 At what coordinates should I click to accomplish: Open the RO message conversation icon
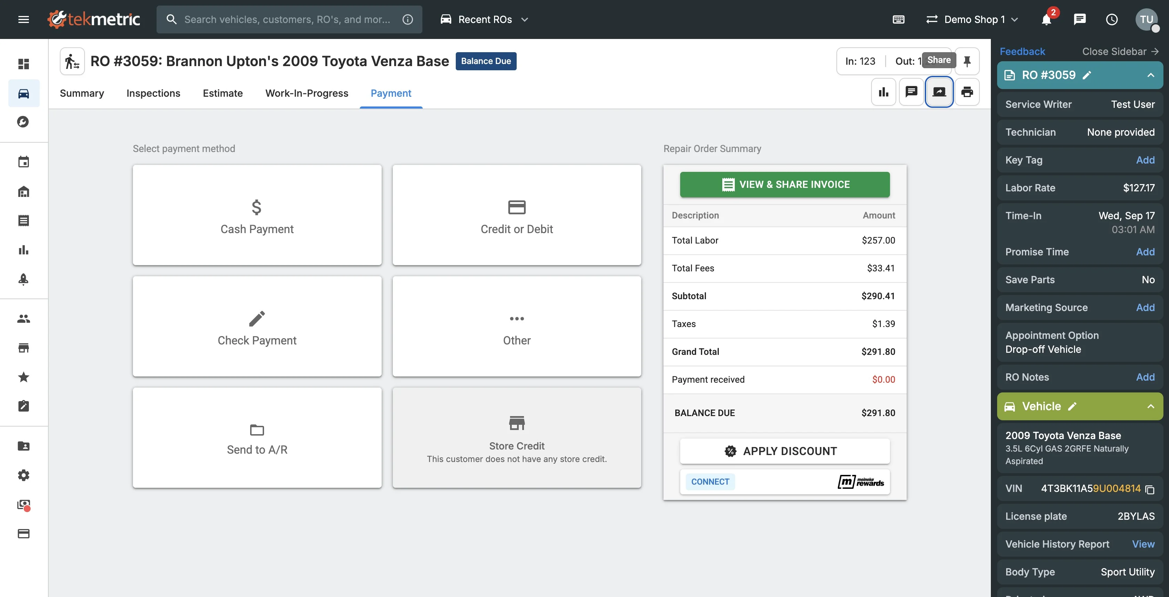(x=911, y=92)
